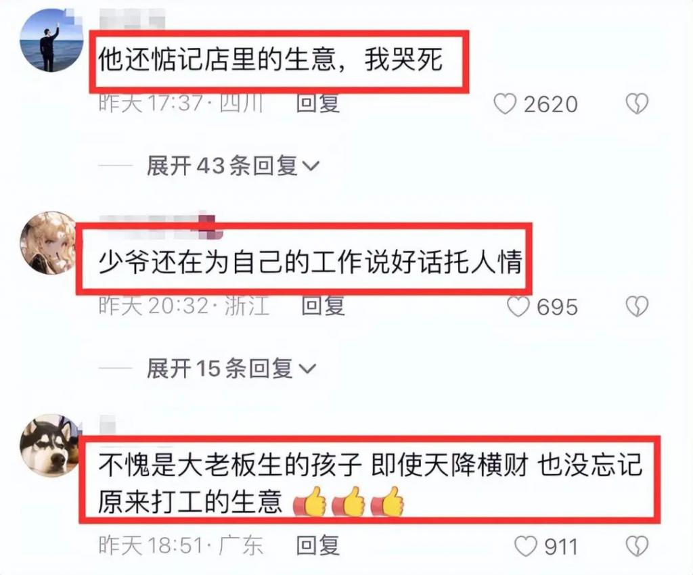The image size is (693, 575).
Task: Like the comment with 695 likes
Action: point(518,306)
